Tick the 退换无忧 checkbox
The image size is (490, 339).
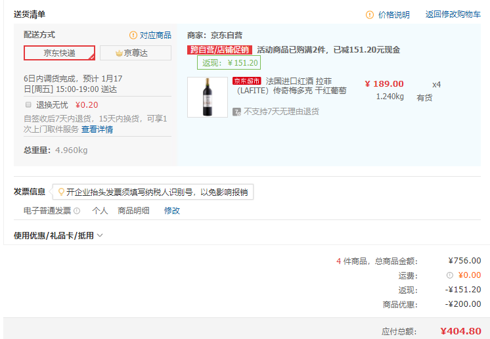28,104
